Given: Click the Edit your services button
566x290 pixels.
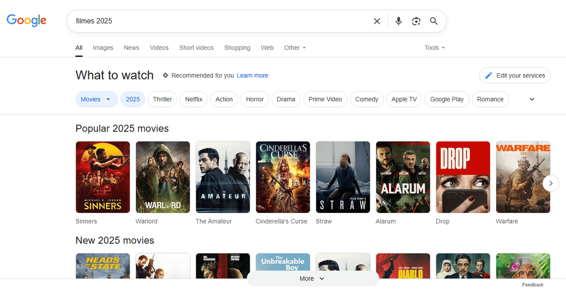Looking at the screenshot, I should click(x=515, y=75).
